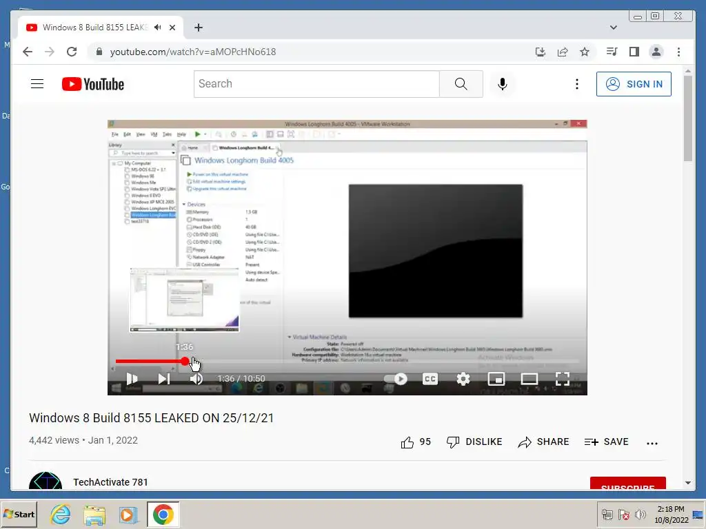Click the red scrubber handle on the progress bar
The width and height of the screenshot is (706, 529).
(x=185, y=361)
